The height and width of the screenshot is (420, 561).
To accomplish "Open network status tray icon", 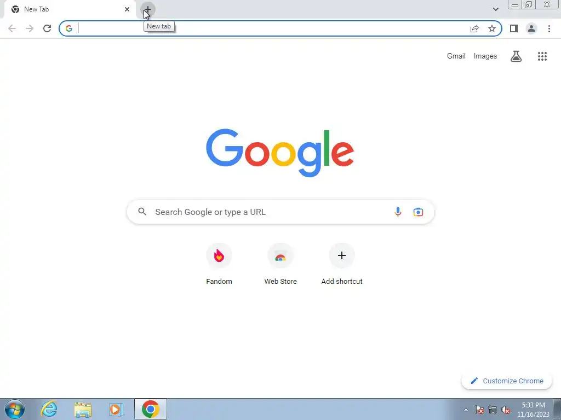I will 493,410.
